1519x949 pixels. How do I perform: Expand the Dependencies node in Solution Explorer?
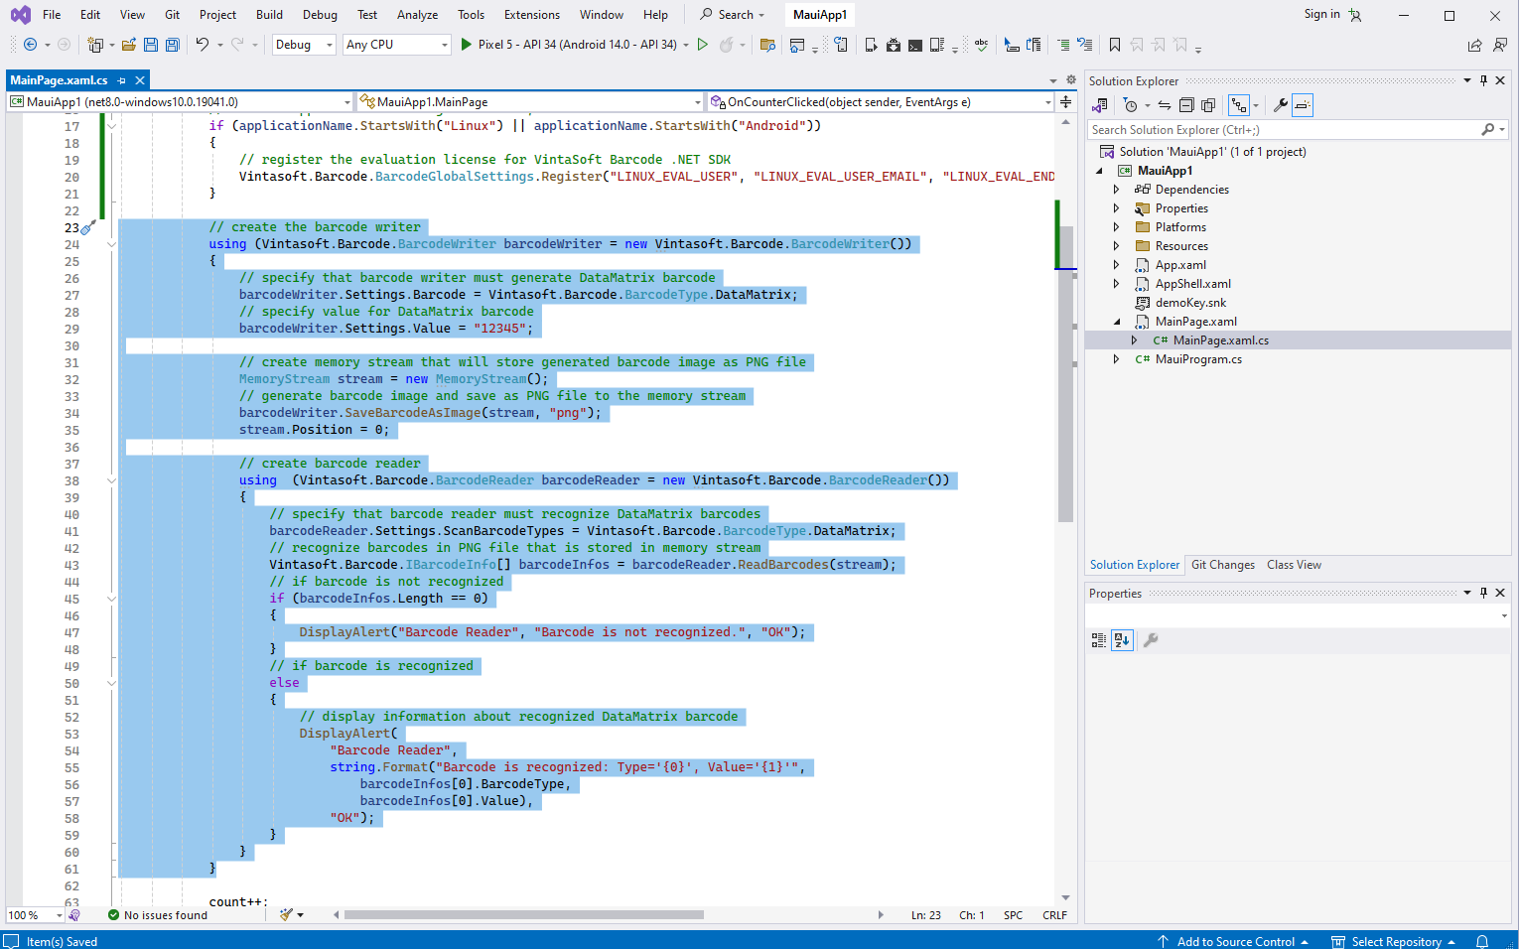pos(1116,190)
